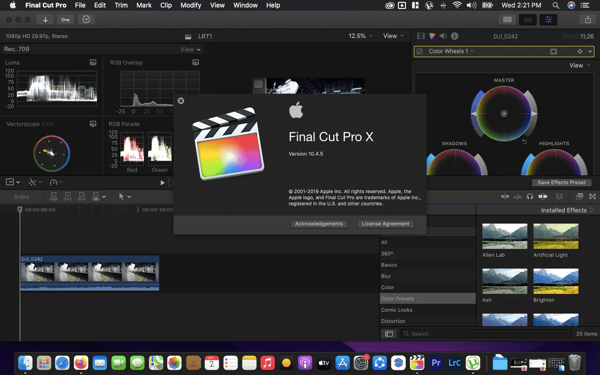Select the Brighten effect thumbnail

(x=556, y=281)
